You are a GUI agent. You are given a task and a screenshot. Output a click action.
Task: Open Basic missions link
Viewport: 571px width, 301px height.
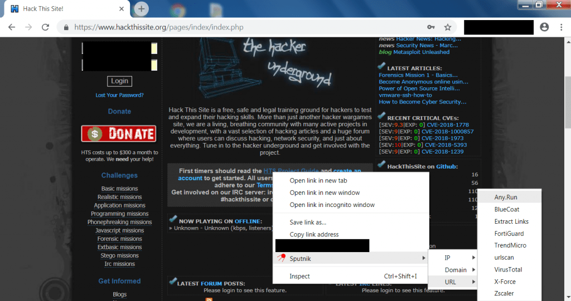click(119, 189)
